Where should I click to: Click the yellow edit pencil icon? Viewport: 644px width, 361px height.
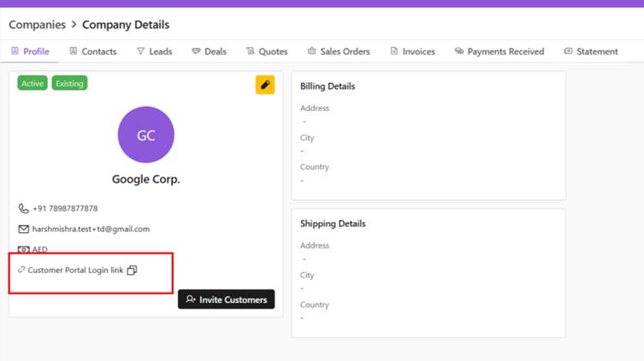tap(265, 84)
